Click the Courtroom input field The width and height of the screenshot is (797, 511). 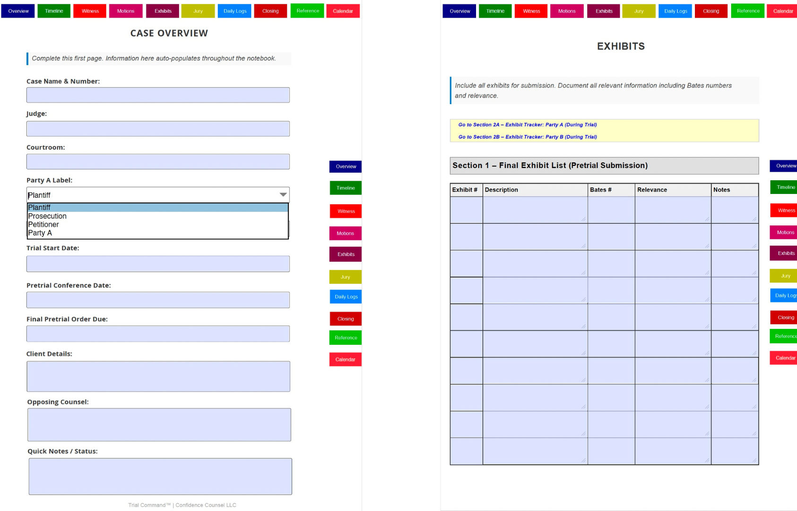(158, 162)
